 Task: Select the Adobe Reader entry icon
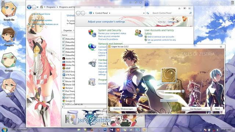click(x=64, y=65)
